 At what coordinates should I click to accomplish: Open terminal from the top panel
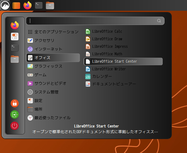point(39,5)
